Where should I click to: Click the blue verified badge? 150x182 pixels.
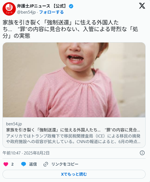tap(71, 6)
